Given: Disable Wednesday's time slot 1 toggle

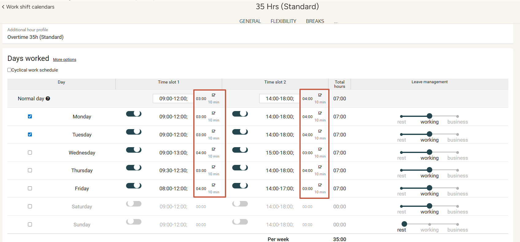Looking at the screenshot, I should click(134, 150).
